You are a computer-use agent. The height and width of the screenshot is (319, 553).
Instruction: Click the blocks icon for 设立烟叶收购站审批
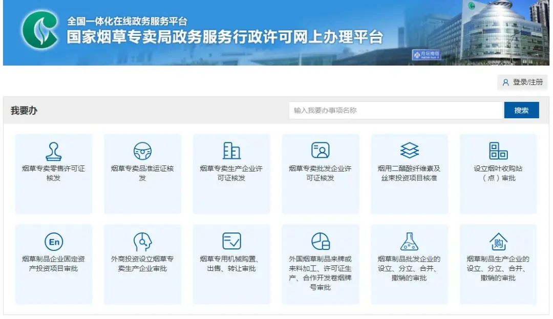point(498,151)
